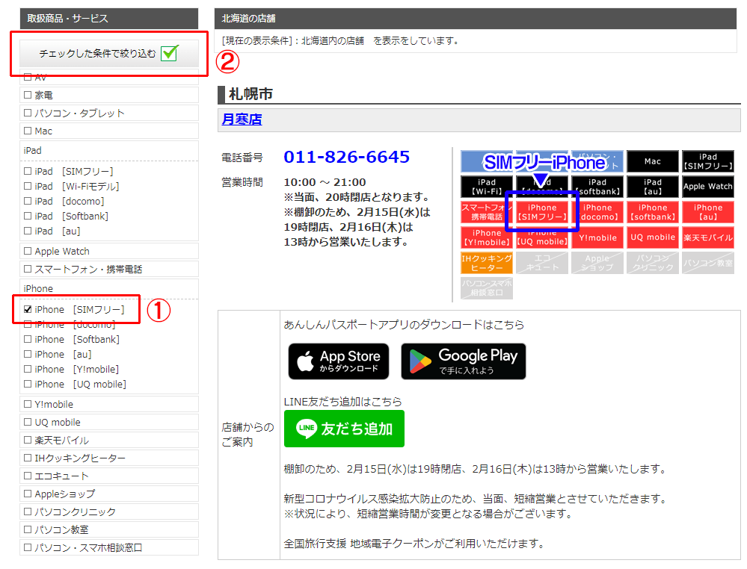Click the iPad [au] service tile
The width and height of the screenshot is (747, 569).
point(652,187)
